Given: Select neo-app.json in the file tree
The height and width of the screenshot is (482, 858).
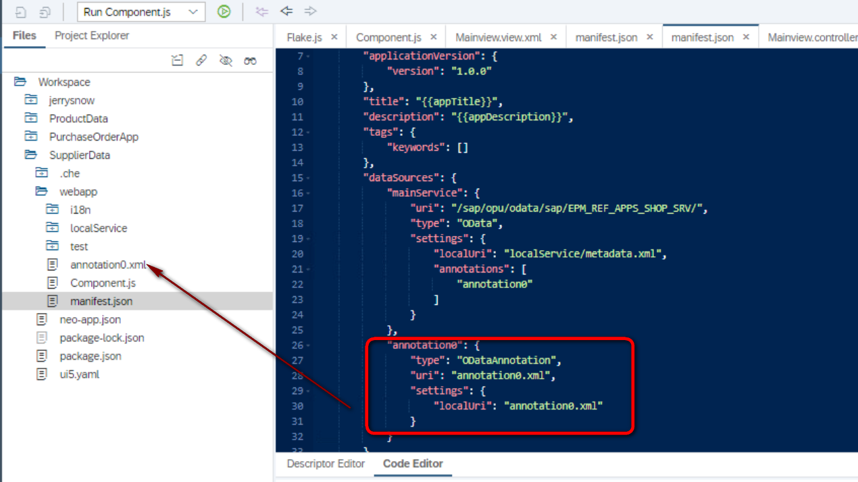Looking at the screenshot, I should 91,319.
